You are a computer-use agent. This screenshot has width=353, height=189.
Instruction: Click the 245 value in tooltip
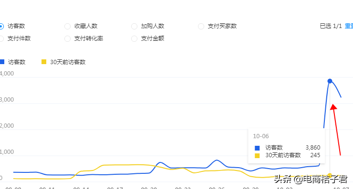[315, 155]
